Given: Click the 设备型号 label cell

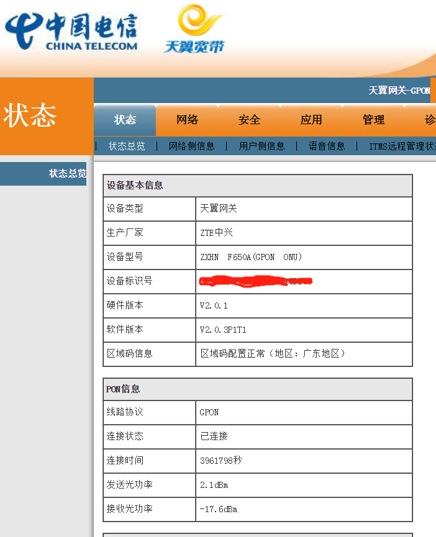Looking at the screenshot, I should click(x=149, y=257).
